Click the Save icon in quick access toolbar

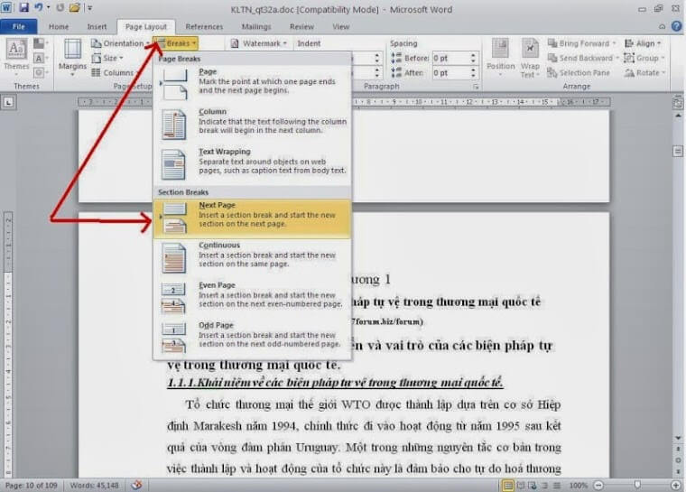point(24,7)
